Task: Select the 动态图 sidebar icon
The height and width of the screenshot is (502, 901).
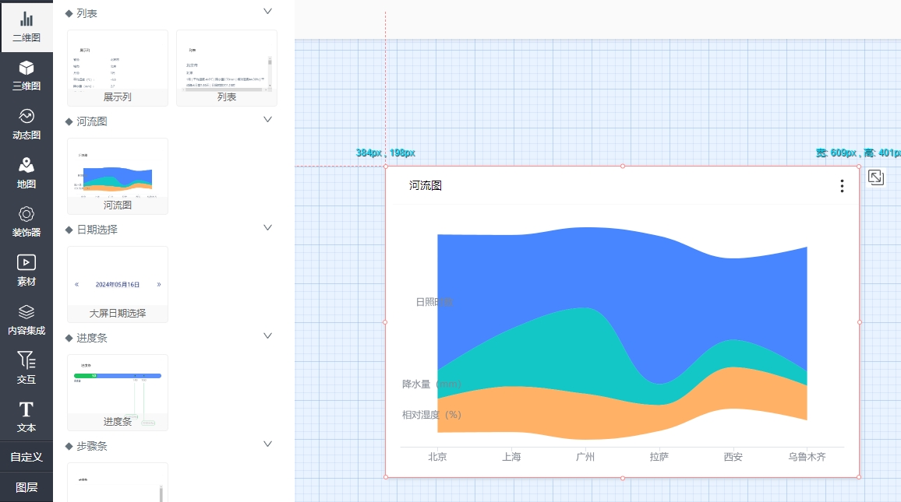Action: [26, 125]
